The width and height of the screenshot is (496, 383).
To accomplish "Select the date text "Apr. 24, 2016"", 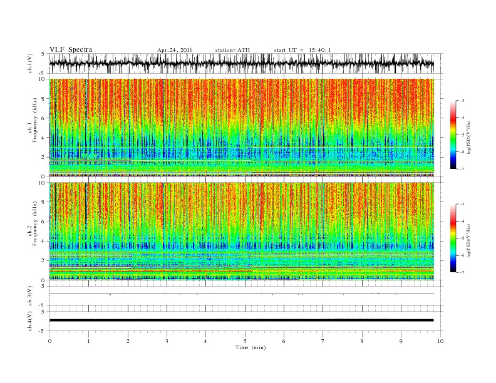I will pyautogui.click(x=175, y=50).
